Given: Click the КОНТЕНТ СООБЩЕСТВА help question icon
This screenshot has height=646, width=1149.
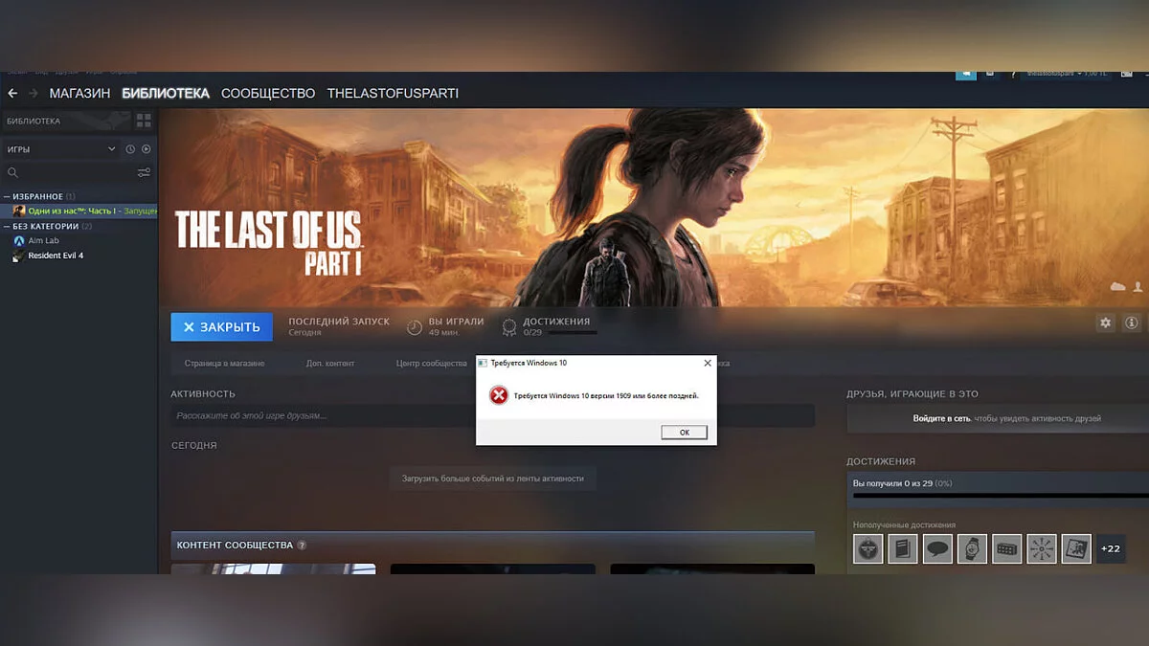Looking at the screenshot, I should coord(302,546).
